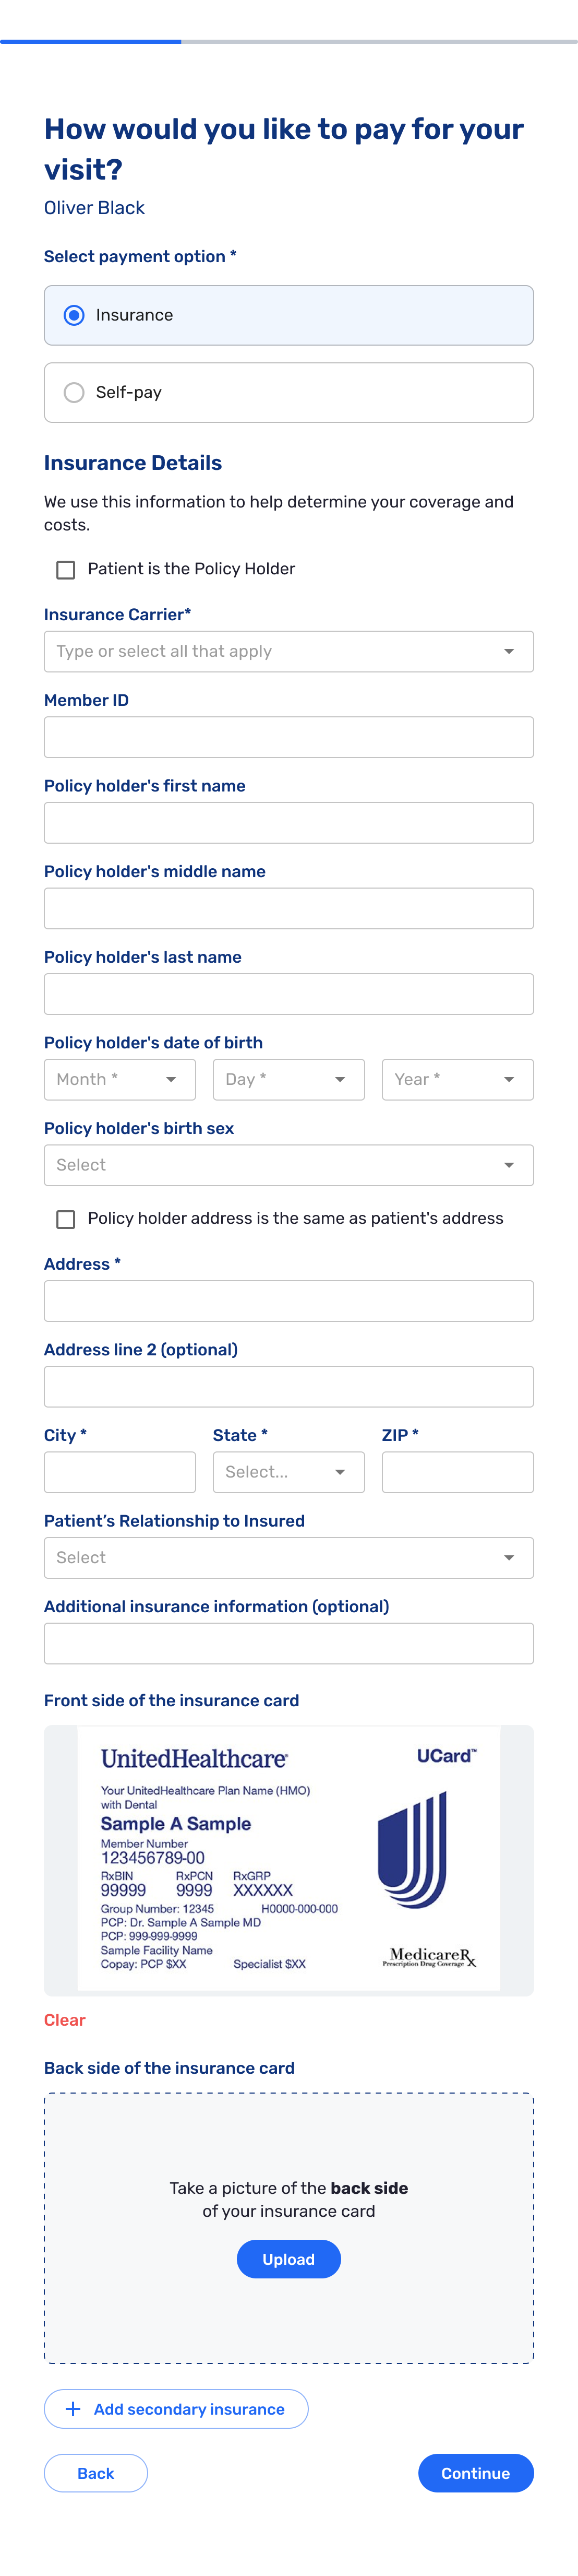Open the Patient's Relationship to Insured dropdown
Image resolution: width=578 pixels, height=2576 pixels.
(288, 1557)
